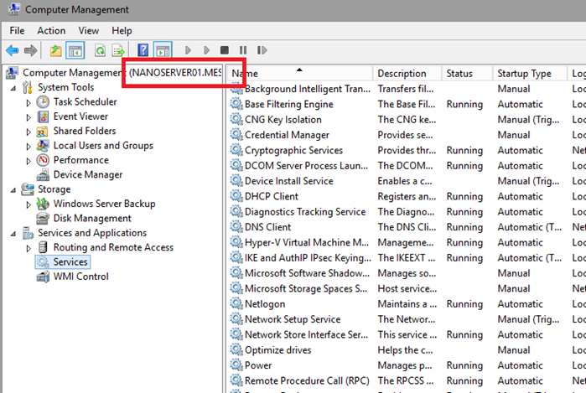This screenshot has height=393, width=586.
Task: Select the Performance tree icon
Action: tap(43, 160)
